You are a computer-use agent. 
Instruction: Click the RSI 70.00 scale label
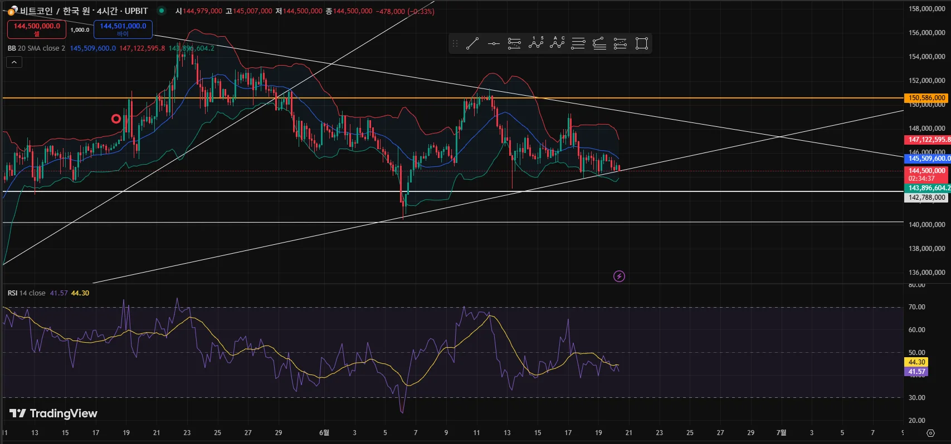coord(917,307)
